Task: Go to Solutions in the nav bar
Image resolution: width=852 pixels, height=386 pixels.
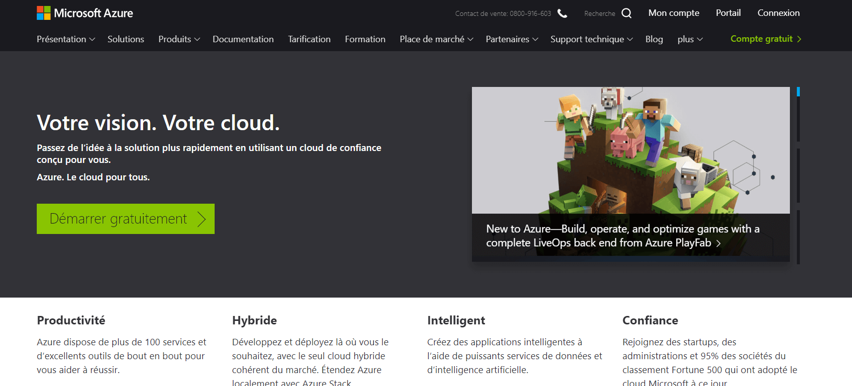Action: [126, 39]
